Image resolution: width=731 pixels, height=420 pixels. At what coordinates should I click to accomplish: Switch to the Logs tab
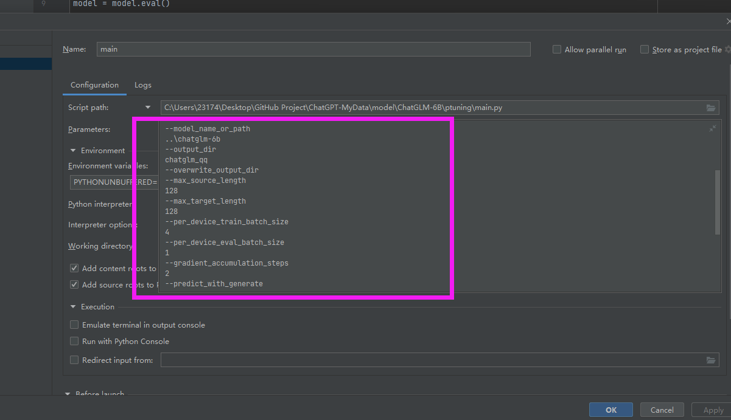coord(143,85)
